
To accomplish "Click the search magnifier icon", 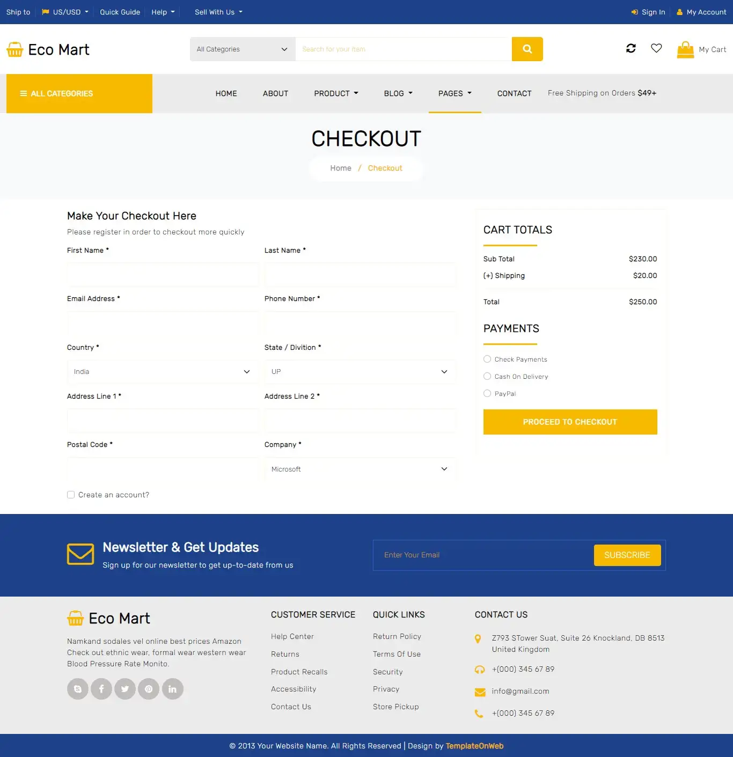I will coord(527,49).
